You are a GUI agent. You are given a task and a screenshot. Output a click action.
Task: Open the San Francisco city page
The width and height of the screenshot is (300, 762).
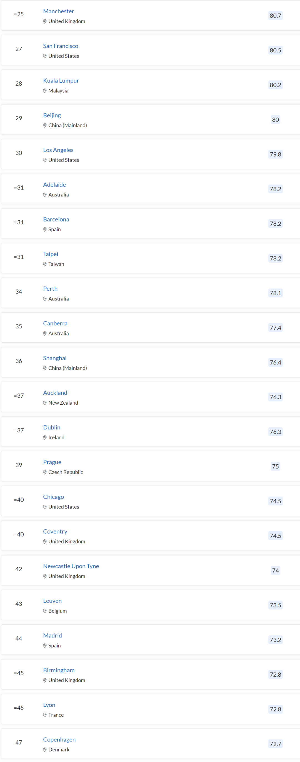coord(61,46)
